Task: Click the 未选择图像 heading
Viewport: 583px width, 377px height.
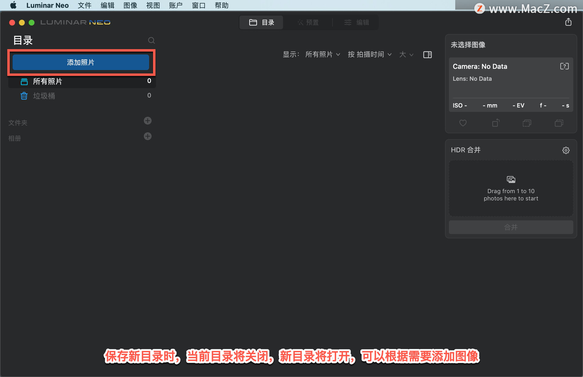Action: pos(468,45)
